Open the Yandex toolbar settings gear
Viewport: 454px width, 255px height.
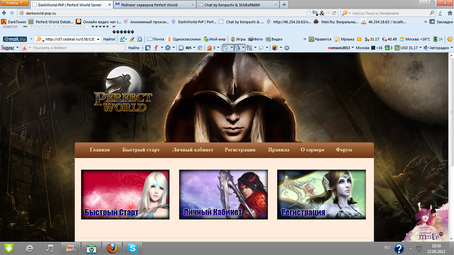pos(287,48)
